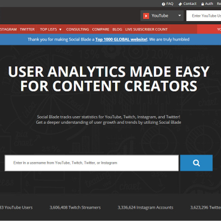
Task: Open the YouTube platform dropdown
Action: pyautogui.click(x=162, y=16)
